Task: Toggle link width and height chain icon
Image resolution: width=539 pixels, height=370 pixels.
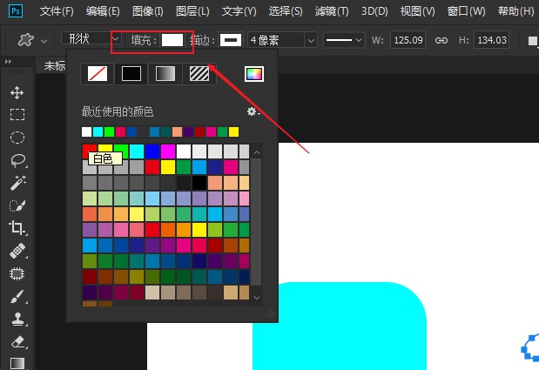Action: (x=441, y=40)
